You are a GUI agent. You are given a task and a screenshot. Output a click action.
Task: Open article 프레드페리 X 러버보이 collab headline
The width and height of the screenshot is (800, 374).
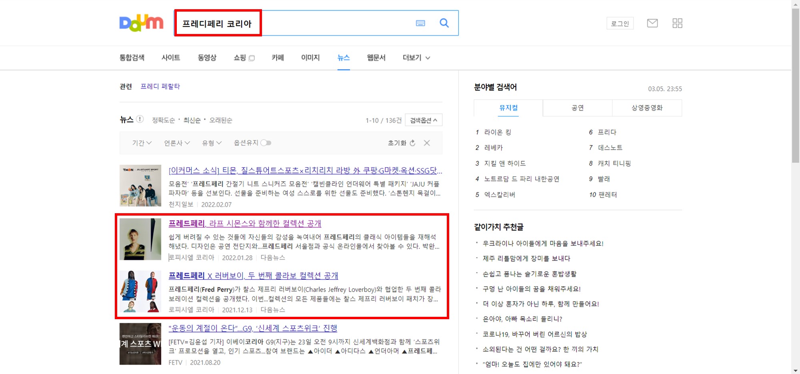click(253, 276)
